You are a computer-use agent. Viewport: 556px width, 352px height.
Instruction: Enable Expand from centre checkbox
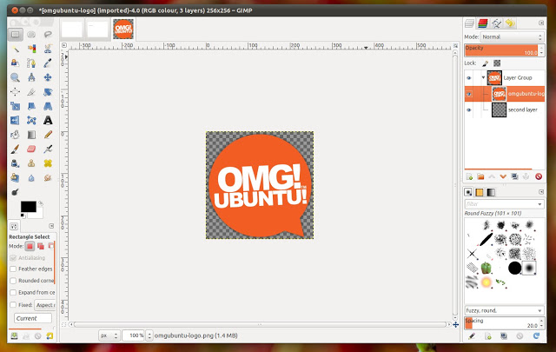click(13, 292)
